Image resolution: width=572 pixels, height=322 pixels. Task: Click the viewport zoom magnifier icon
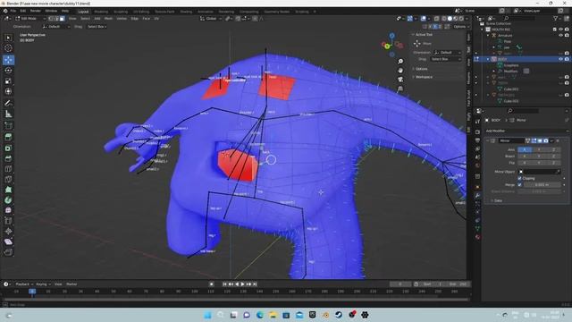[400, 62]
